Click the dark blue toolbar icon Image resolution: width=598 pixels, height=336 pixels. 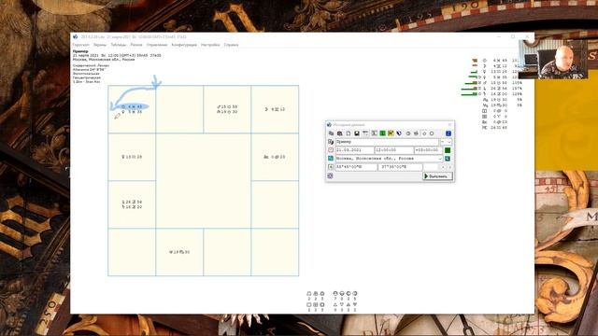click(x=399, y=133)
